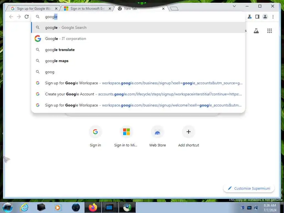Open Firefox from the taskbar
The height and width of the screenshot is (213, 284).
[x=93, y=207]
